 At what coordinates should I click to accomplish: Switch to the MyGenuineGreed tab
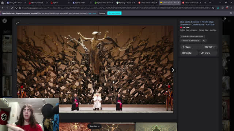click(x=37, y=3)
